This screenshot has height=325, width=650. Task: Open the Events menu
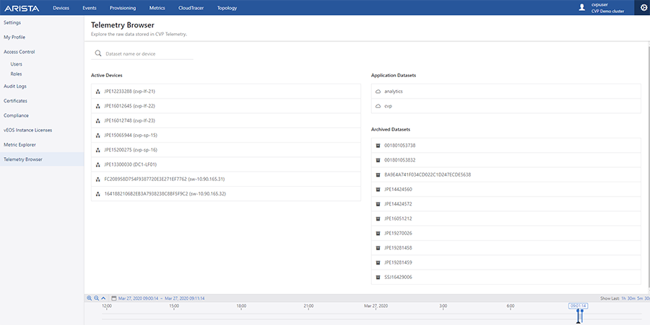[90, 8]
